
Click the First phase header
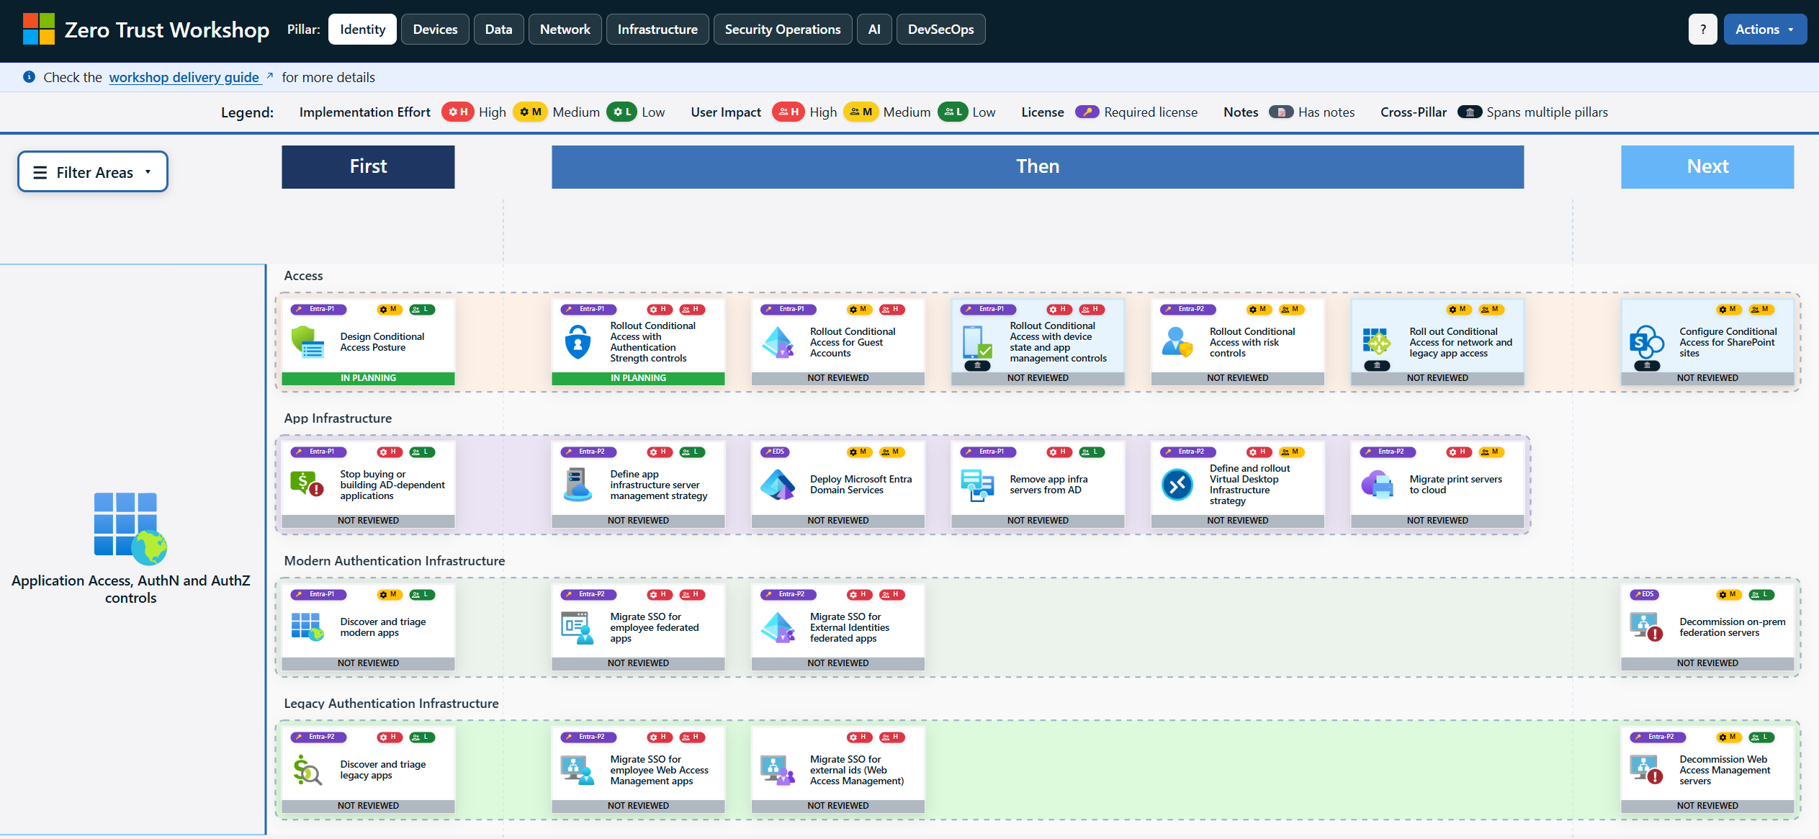point(368,167)
